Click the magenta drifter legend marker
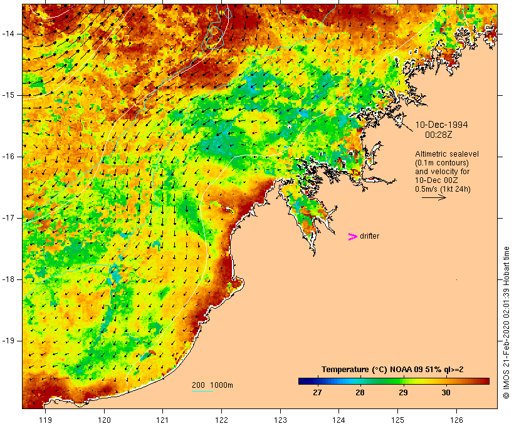 pos(352,237)
